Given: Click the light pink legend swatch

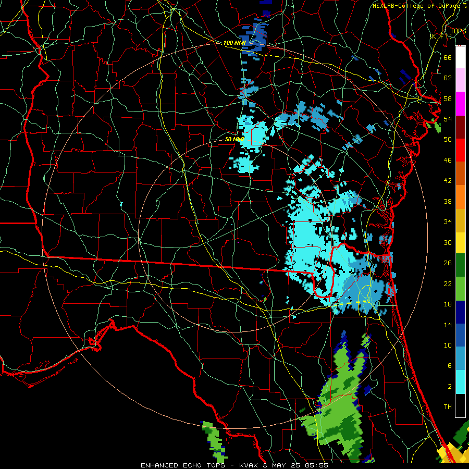Looking at the screenshot, I should point(460,80).
